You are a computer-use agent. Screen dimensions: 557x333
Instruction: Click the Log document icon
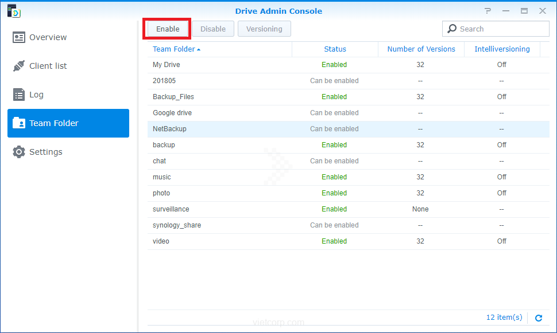[x=19, y=95]
